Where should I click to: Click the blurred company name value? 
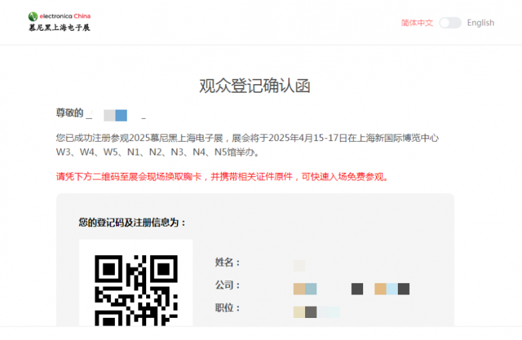[351, 289]
